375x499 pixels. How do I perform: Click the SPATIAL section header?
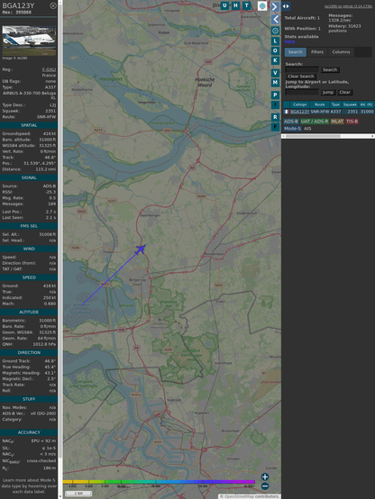(29, 125)
